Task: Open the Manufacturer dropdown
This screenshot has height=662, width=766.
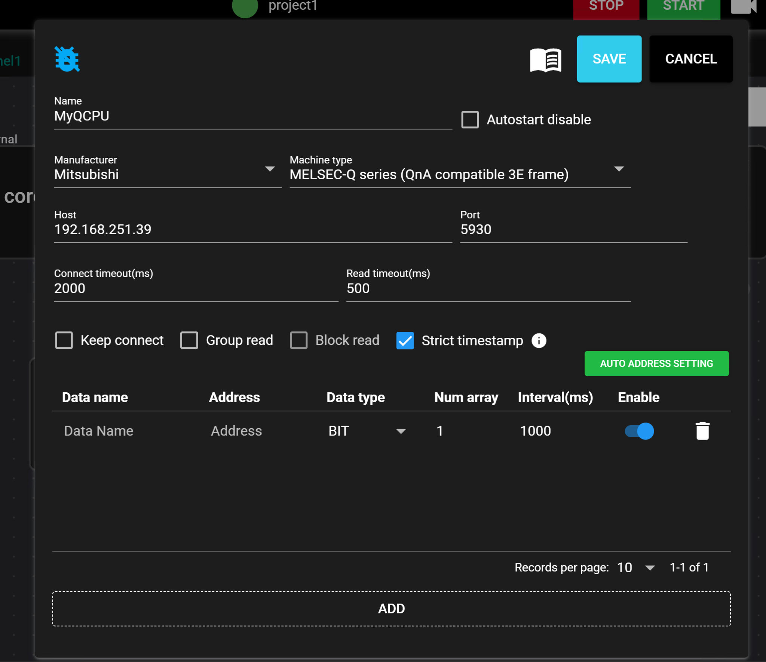Action: click(x=168, y=174)
